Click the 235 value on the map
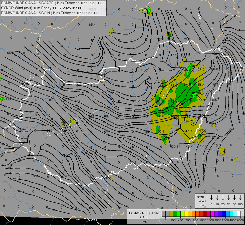The height and width of the screenshot is (225, 245). tap(77, 116)
